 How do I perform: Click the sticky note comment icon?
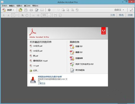tap(54, 10)
